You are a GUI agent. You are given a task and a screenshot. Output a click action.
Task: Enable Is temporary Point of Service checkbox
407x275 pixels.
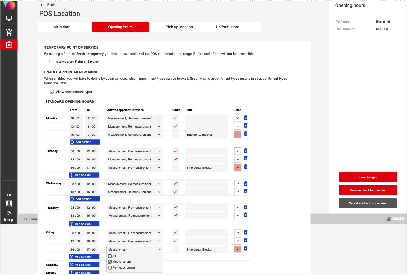coord(51,62)
